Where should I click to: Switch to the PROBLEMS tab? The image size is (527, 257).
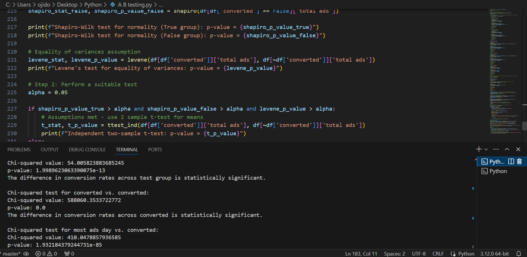pyautogui.click(x=19, y=150)
